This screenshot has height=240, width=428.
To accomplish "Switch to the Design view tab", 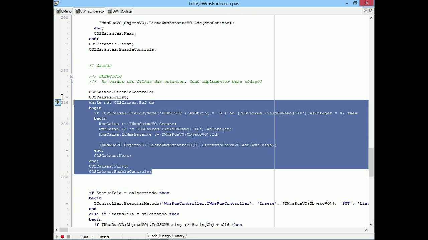I will click(x=165, y=236).
